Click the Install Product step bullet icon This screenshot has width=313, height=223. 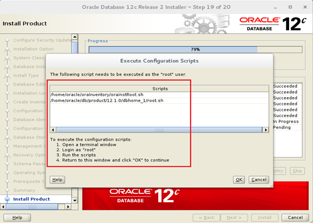coord(7,199)
